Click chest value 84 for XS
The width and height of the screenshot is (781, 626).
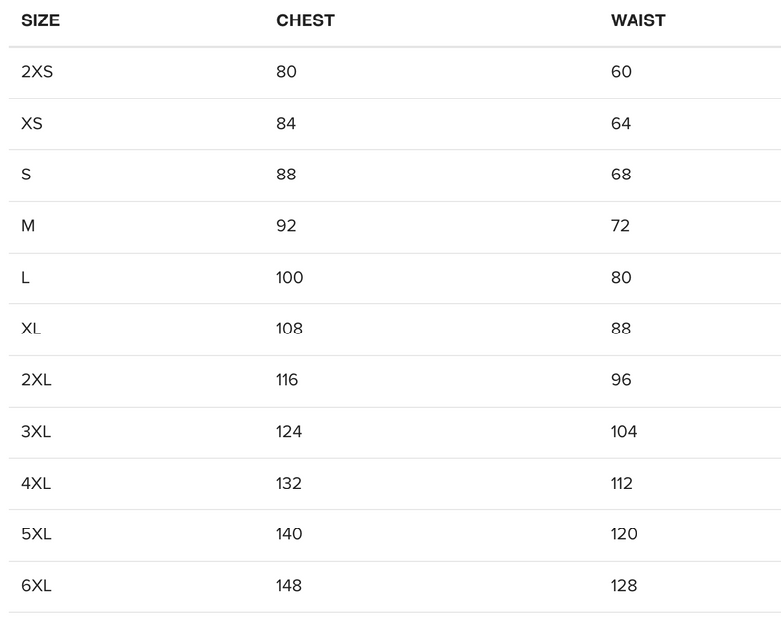[x=286, y=124]
